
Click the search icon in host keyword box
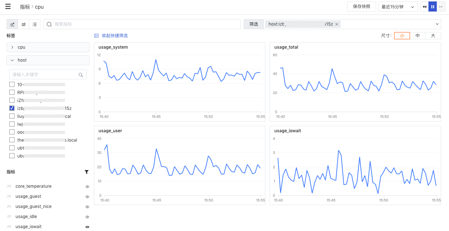point(81,75)
